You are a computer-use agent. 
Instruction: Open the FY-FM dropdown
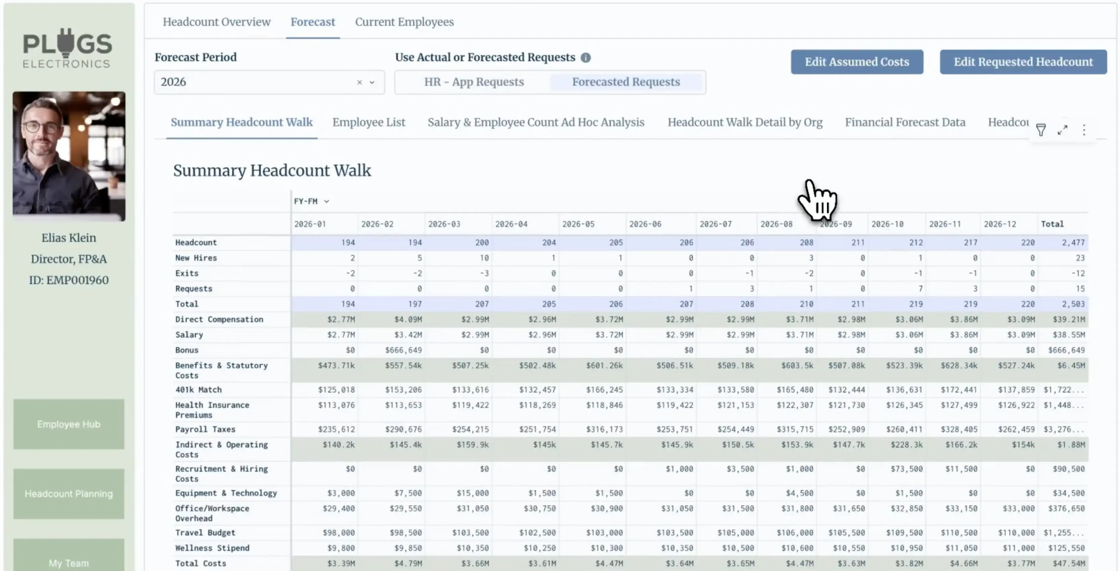point(311,201)
